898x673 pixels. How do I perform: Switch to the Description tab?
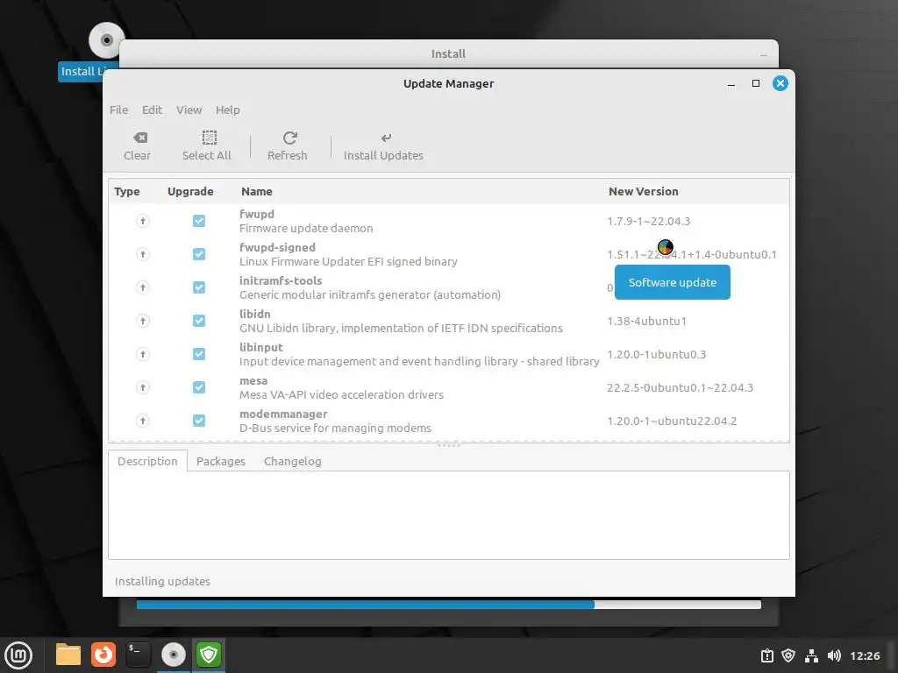tap(147, 461)
